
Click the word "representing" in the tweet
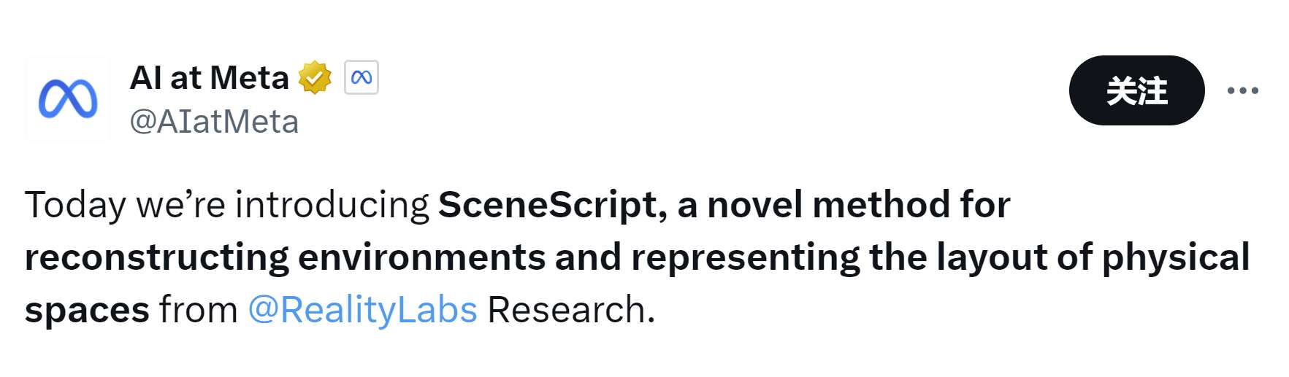point(746,257)
